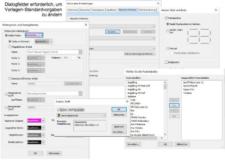Open the Farbe im Rahmen color dropdown arrow
225x160 pixels.
[51, 42]
